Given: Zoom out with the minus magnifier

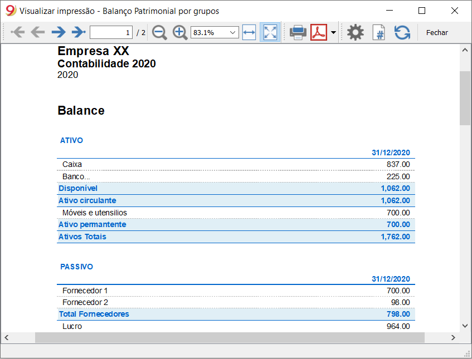Looking at the screenshot, I should pos(159,32).
